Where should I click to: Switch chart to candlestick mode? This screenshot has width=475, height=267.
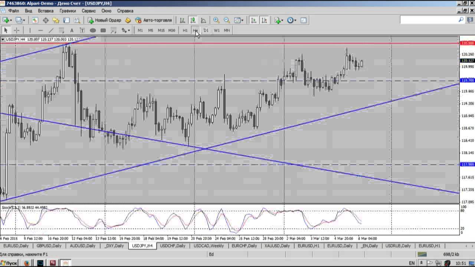193,20
